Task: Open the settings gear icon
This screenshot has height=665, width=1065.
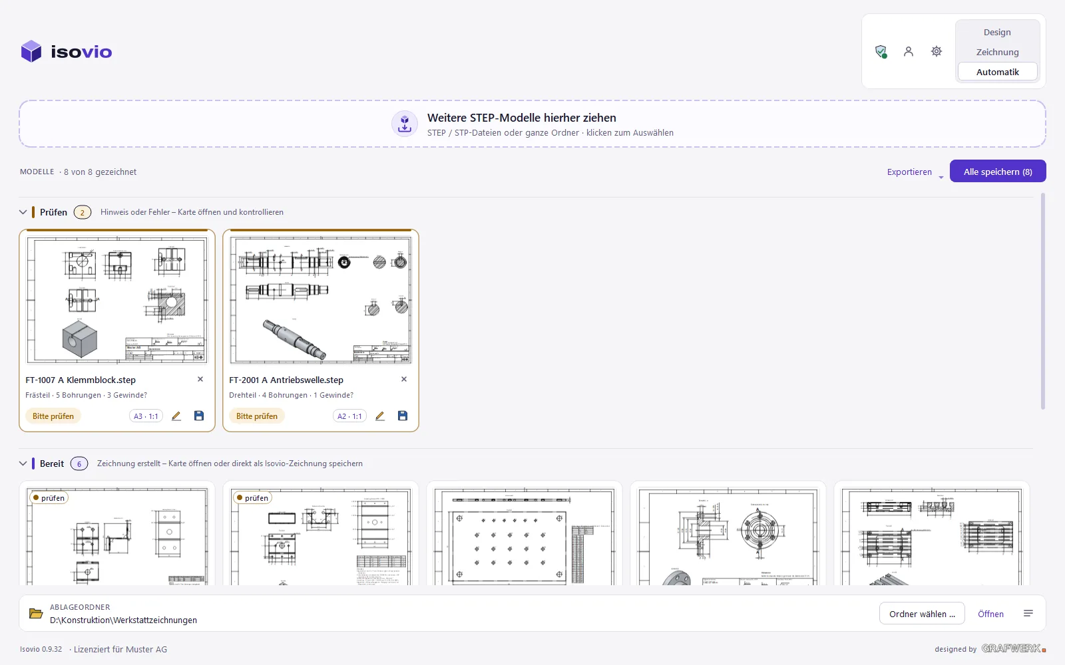Action: click(x=937, y=51)
